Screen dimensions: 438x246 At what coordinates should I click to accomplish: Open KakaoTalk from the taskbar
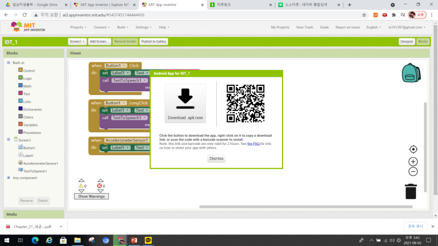tap(148, 240)
